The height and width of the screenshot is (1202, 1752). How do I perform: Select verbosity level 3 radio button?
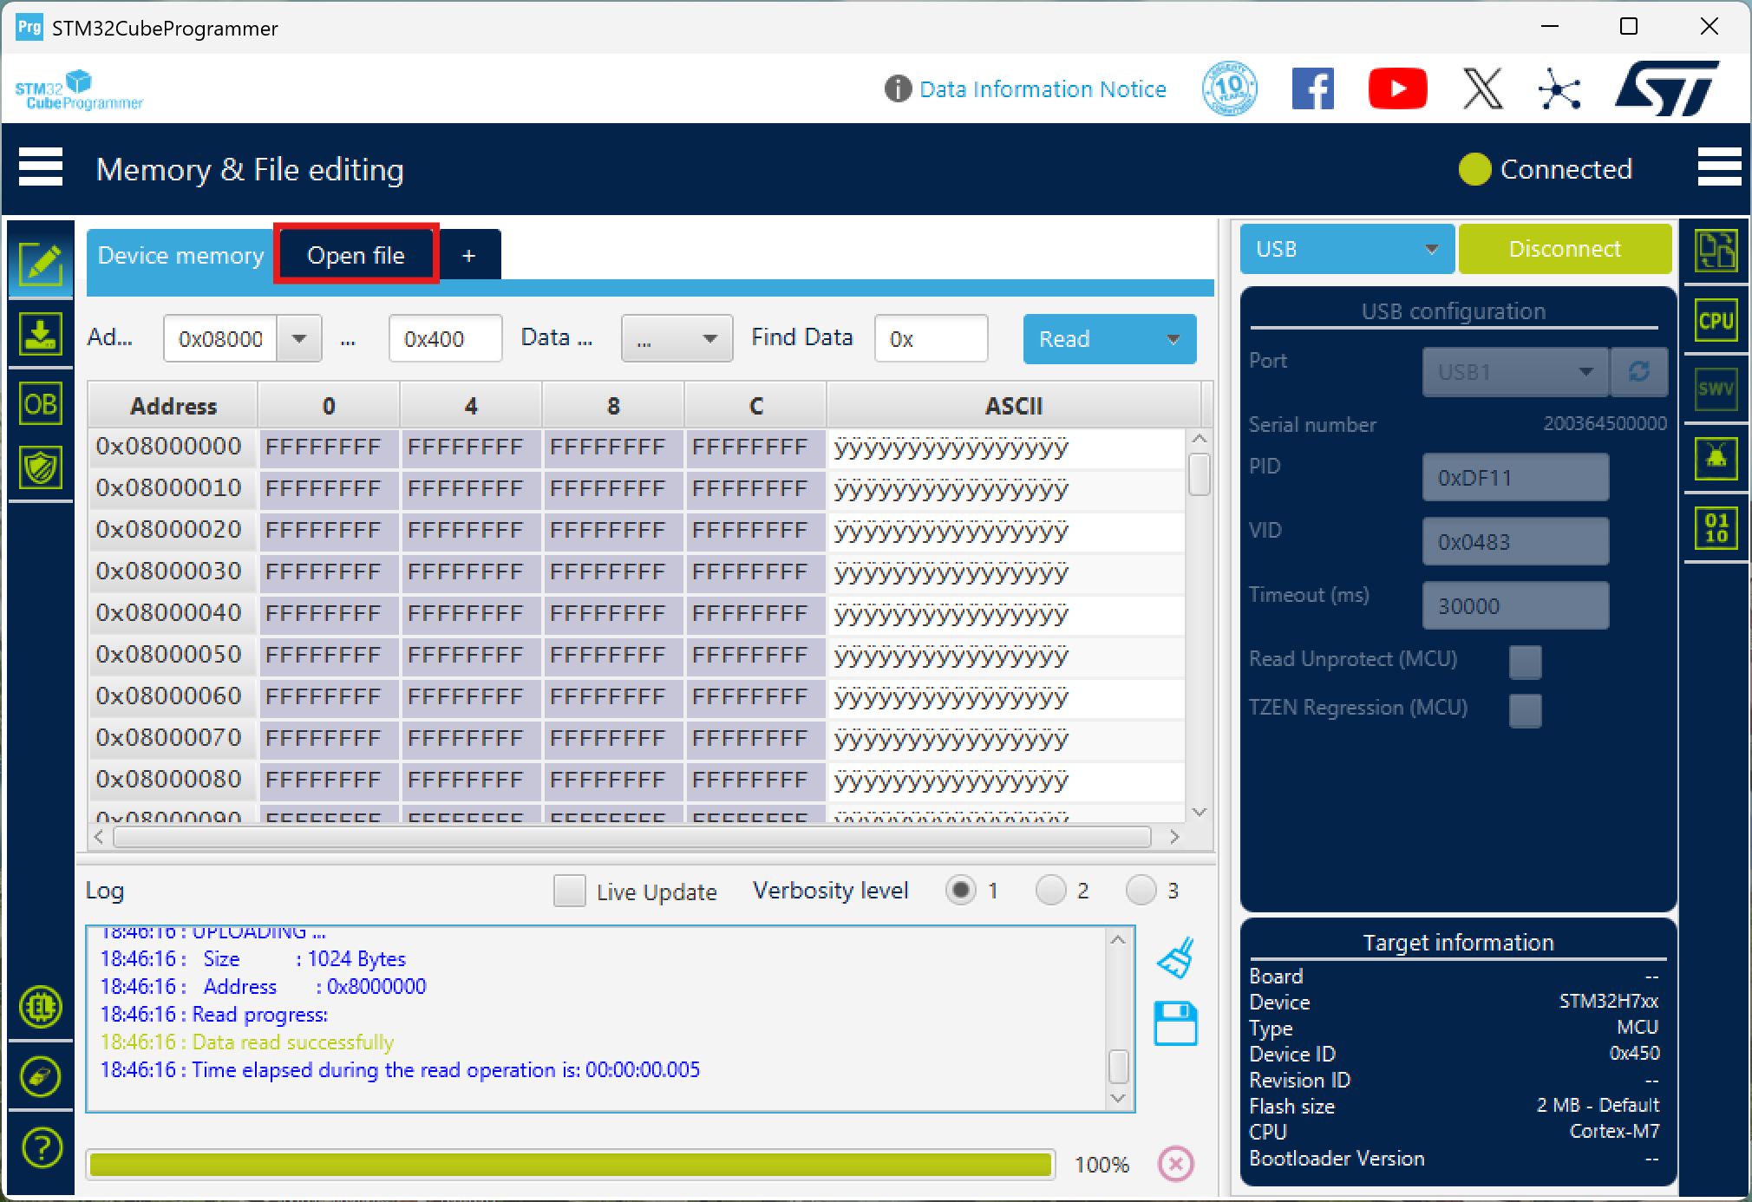(1141, 890)
